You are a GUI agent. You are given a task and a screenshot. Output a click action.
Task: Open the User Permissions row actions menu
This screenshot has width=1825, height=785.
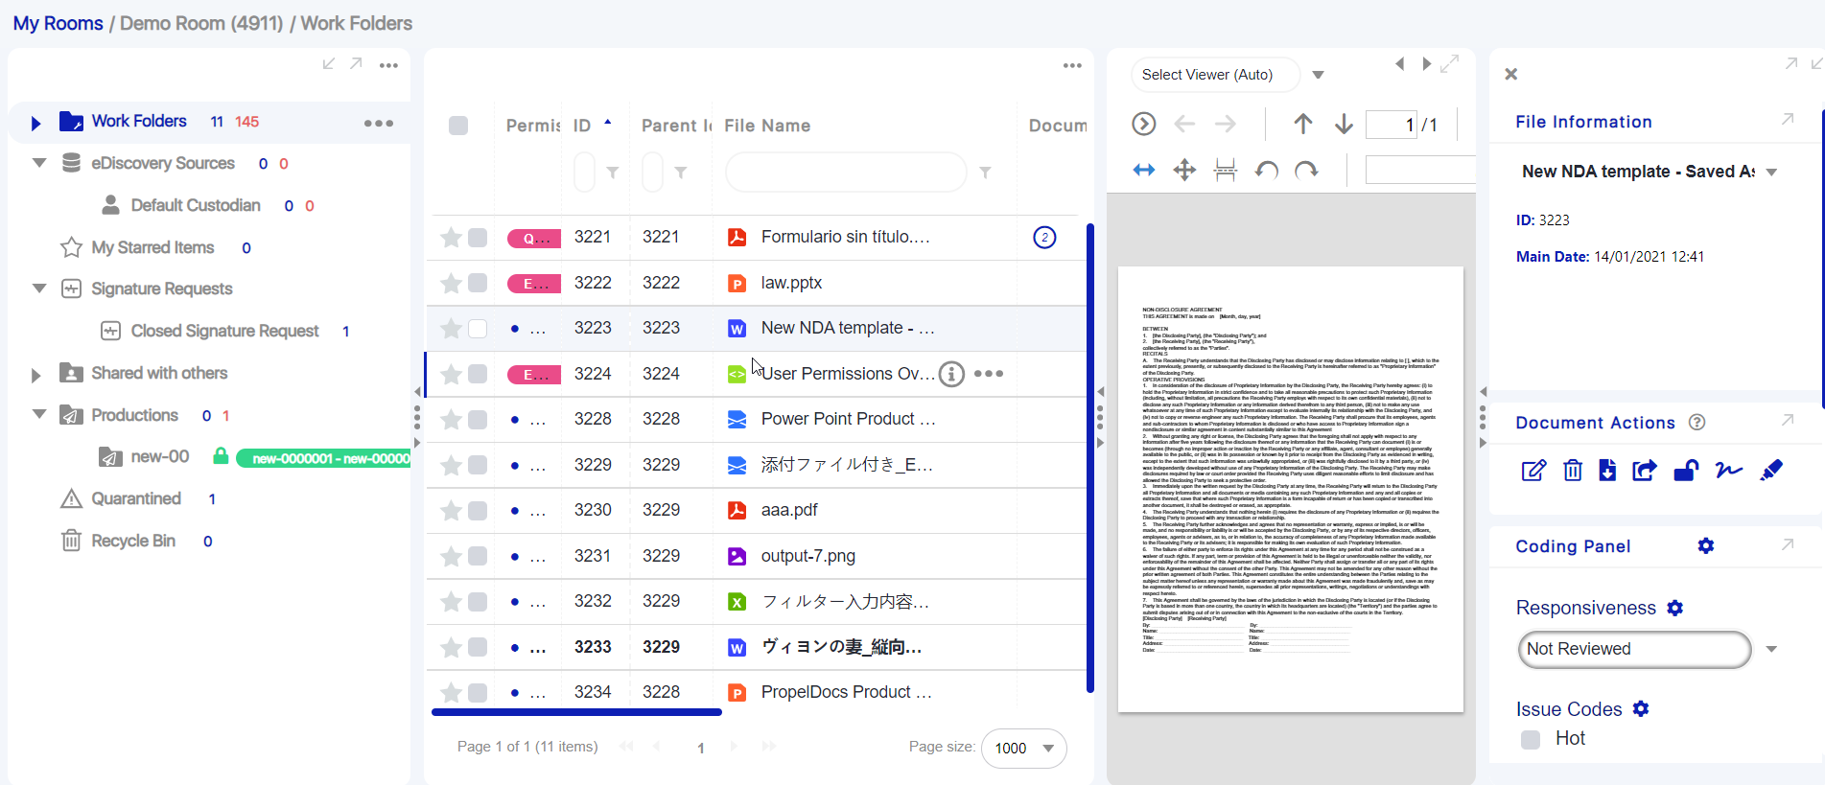(x=989, y=374)
